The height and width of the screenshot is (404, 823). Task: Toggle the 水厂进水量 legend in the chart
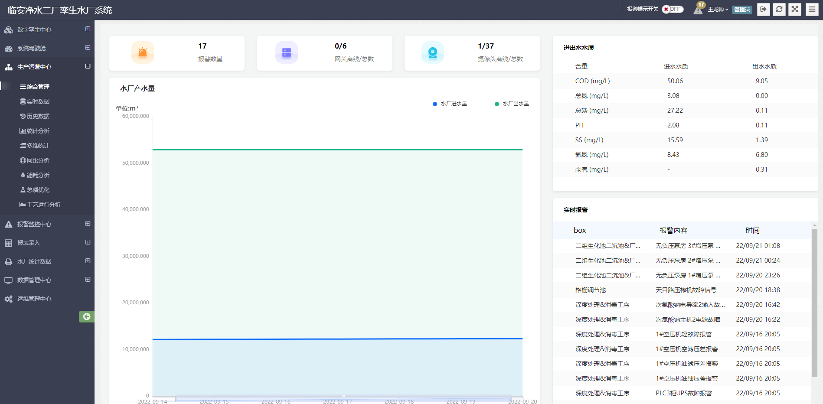450,104
